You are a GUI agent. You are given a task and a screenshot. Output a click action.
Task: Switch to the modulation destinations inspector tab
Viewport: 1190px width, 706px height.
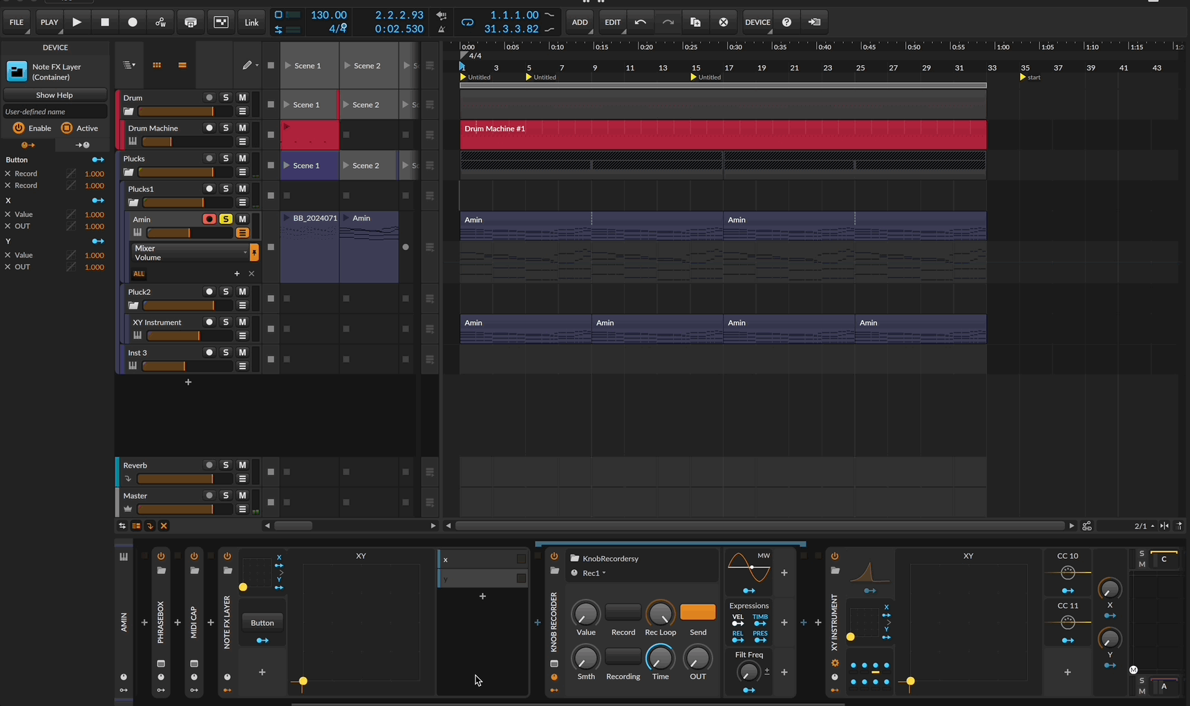tap(82, 145)
